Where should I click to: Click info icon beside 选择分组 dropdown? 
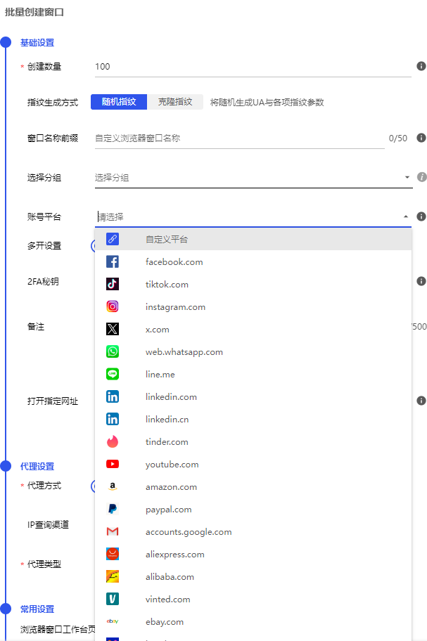click(x=421, y=177)
